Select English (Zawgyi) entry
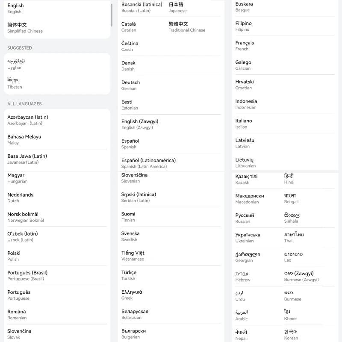342x342 pixels. coord(137,124)
